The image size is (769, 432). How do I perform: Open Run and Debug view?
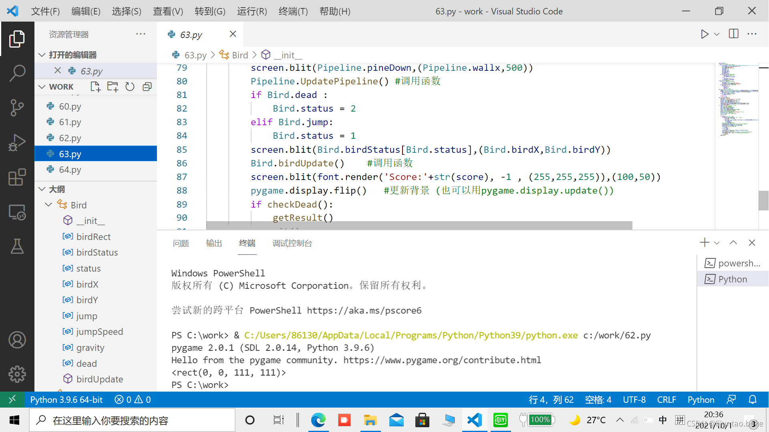click(x=17, y=142)
